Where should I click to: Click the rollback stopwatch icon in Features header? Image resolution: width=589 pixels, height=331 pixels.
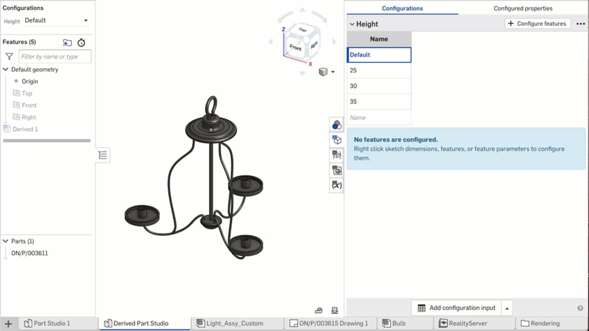81,43
